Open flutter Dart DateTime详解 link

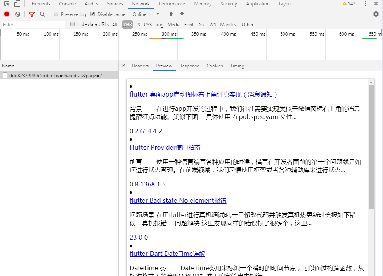pyautogui.click(x=167, y=254)
